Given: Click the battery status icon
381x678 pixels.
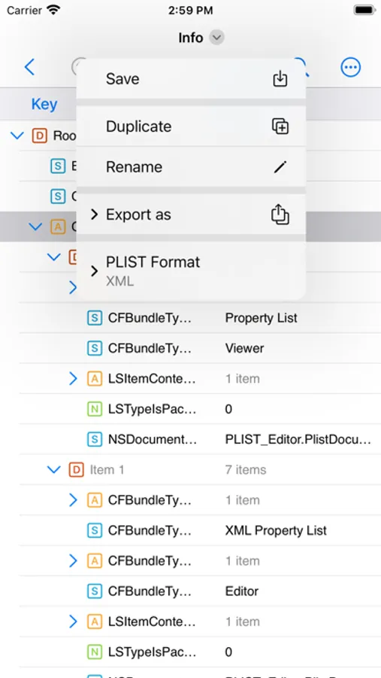Looking at the screenshot, I should (364, 10).
